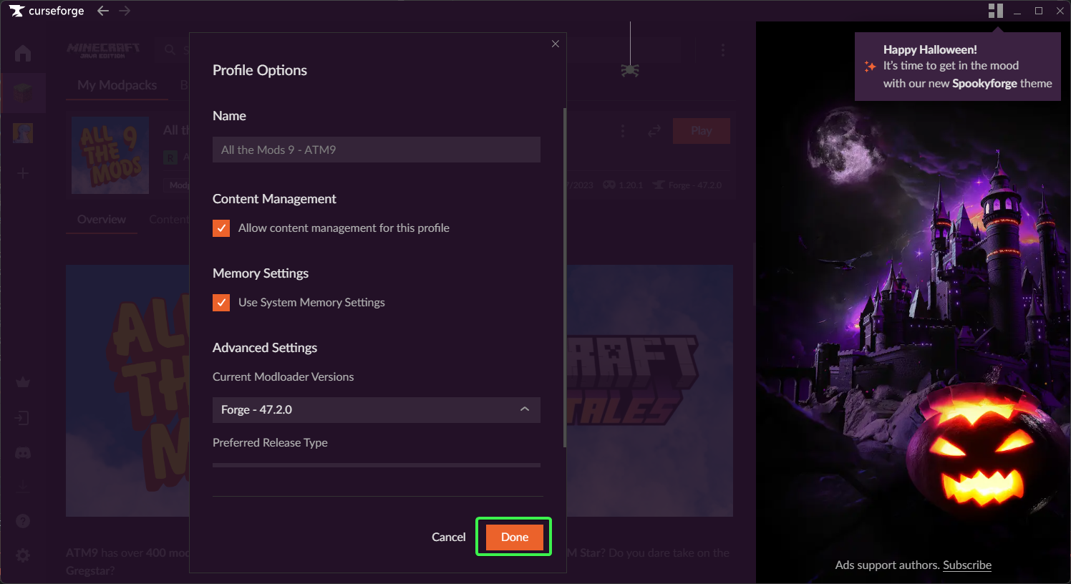This screenshot has height=584, width=1071.
Task: Toggle the ad panel layout icon
Action: click(996, 11)
